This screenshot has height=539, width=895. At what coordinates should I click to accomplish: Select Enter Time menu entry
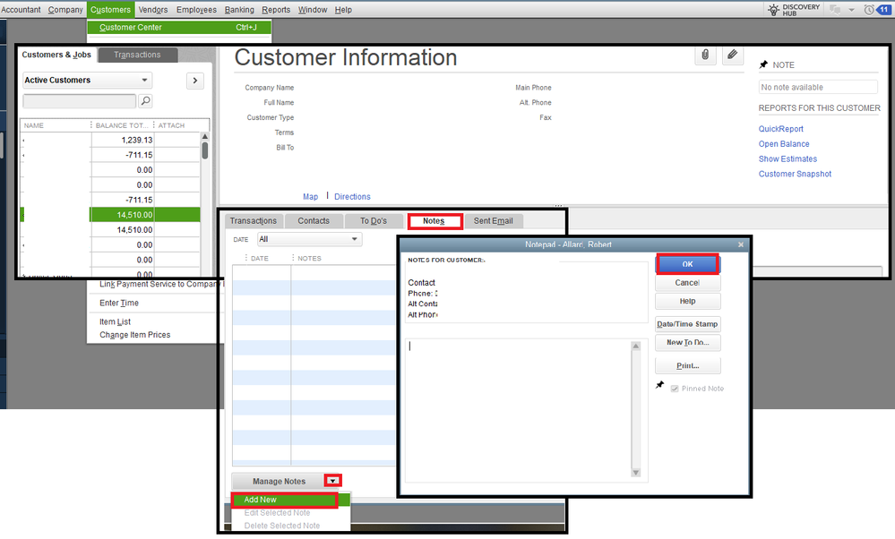119,303
